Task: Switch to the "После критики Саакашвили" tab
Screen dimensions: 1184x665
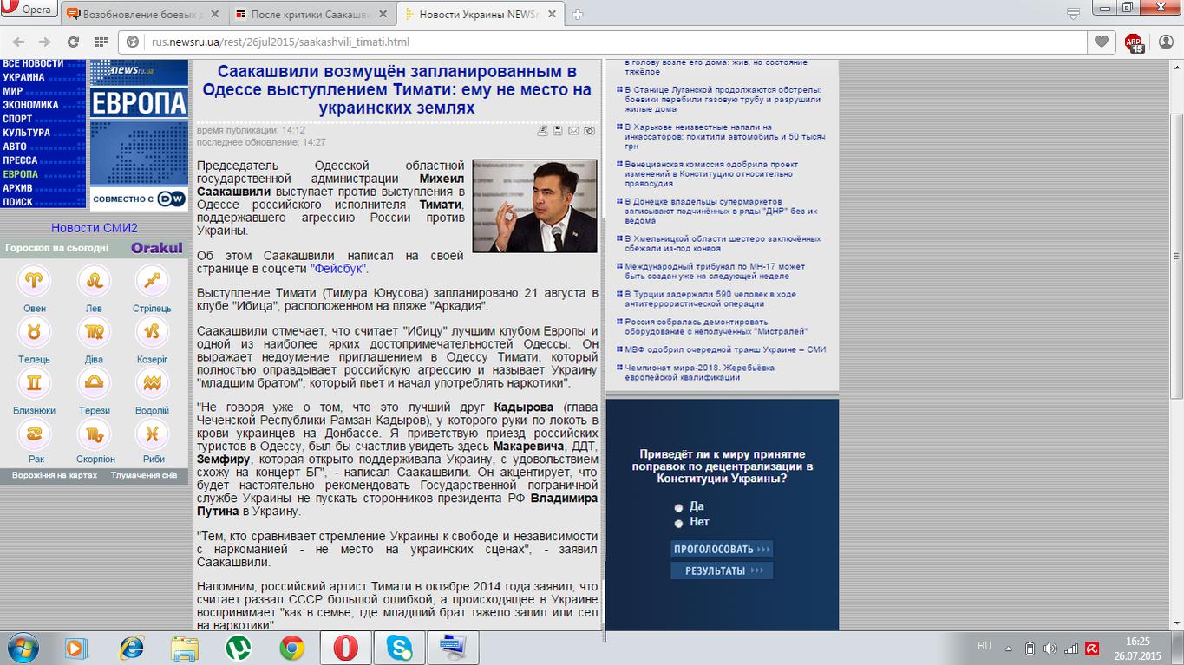Action: click(312, 14)
